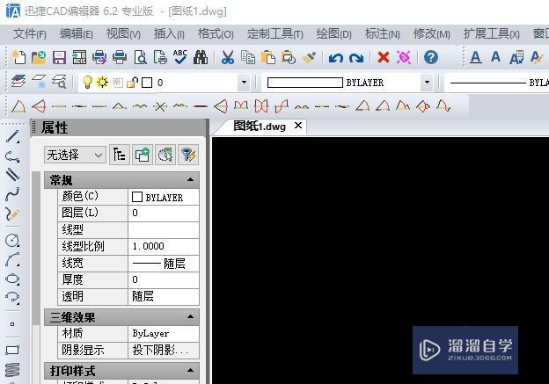
Task: Open Print Preview magnifier icon
Action: [x=140, y=57]
